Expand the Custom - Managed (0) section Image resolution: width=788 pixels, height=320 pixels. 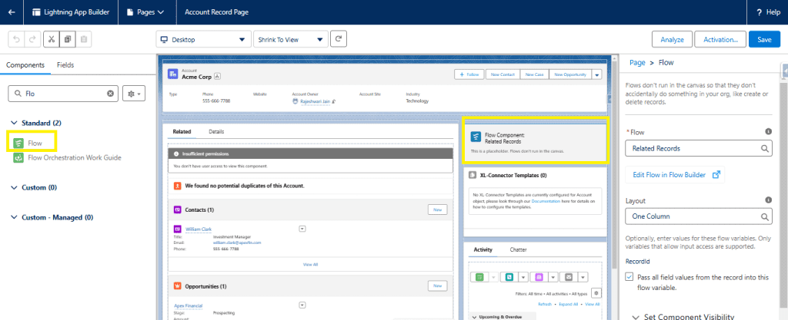(14, 218)
